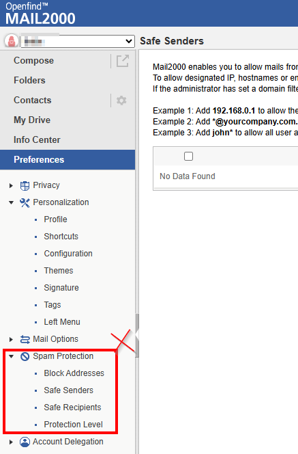This screenshot has width=298, height=454.
Task: Click the Account Delegation person icon
Action: pos(25,442)
